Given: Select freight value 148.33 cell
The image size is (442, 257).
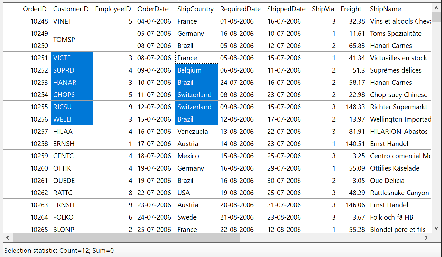Looking at the screenshot, I should tap(353, 107).
